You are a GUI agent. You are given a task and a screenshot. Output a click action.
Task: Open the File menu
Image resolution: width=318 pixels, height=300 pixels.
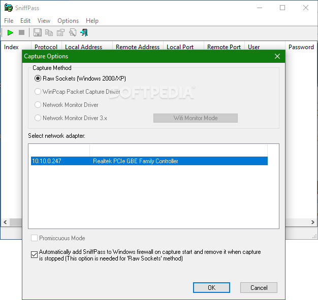point(9,21)
